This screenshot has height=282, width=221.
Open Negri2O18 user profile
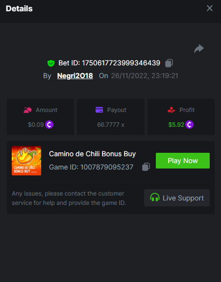[x=75, y=76]
